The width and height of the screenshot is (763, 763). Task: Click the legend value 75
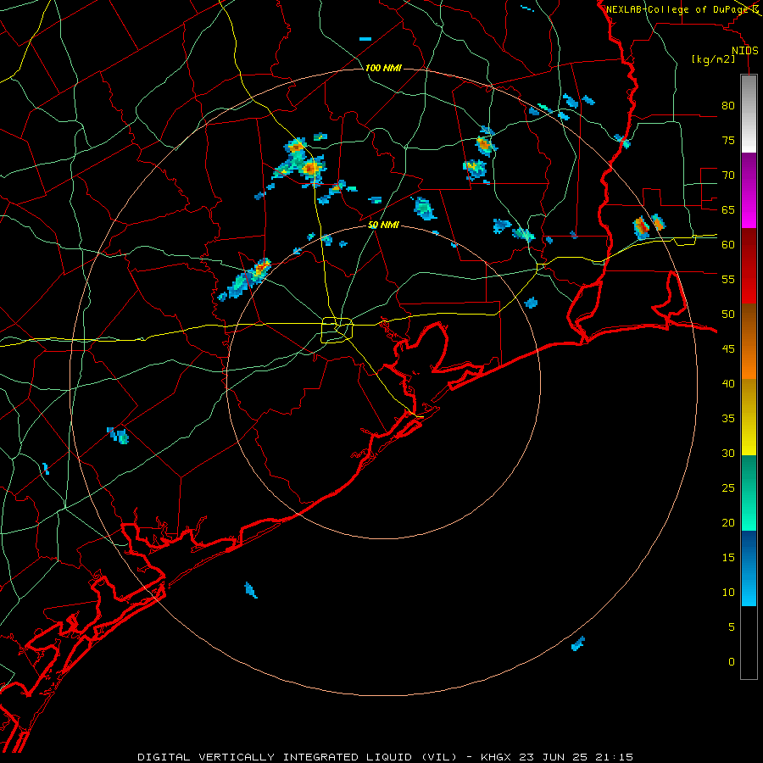click(728, 140)
